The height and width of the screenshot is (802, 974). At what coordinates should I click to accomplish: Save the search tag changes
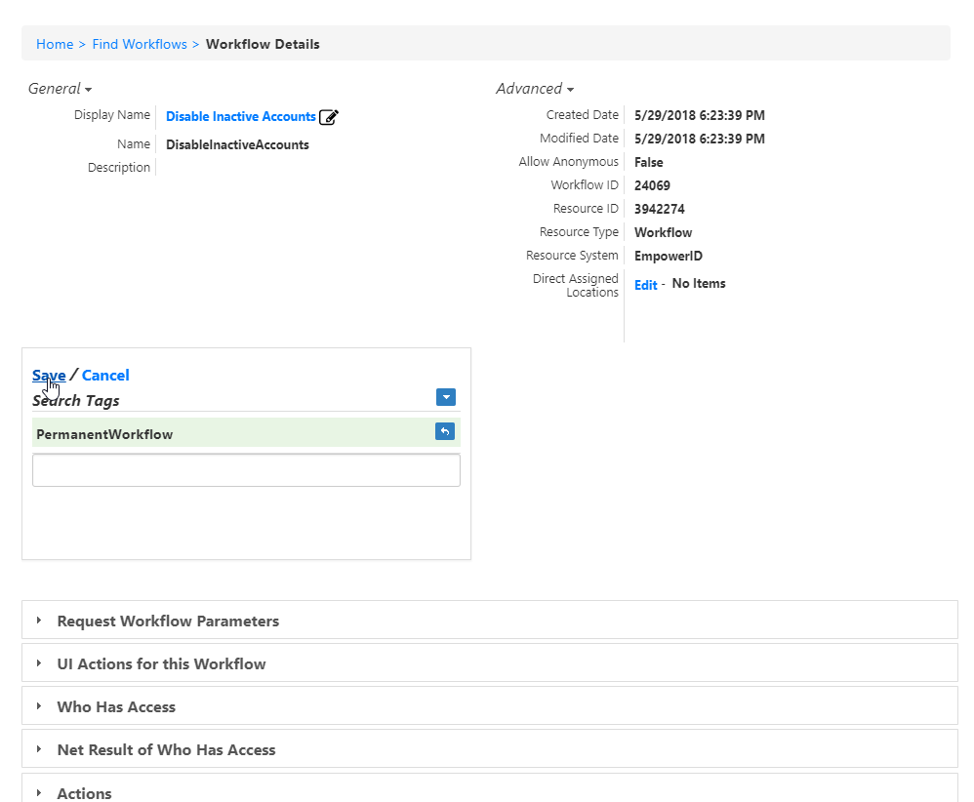[x=49, y=375]
